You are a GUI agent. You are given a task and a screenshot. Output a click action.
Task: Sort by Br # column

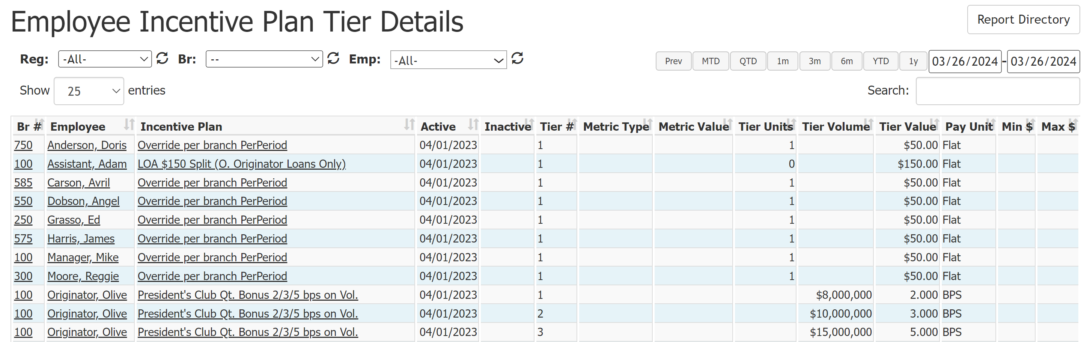click(x=29, y=126)
